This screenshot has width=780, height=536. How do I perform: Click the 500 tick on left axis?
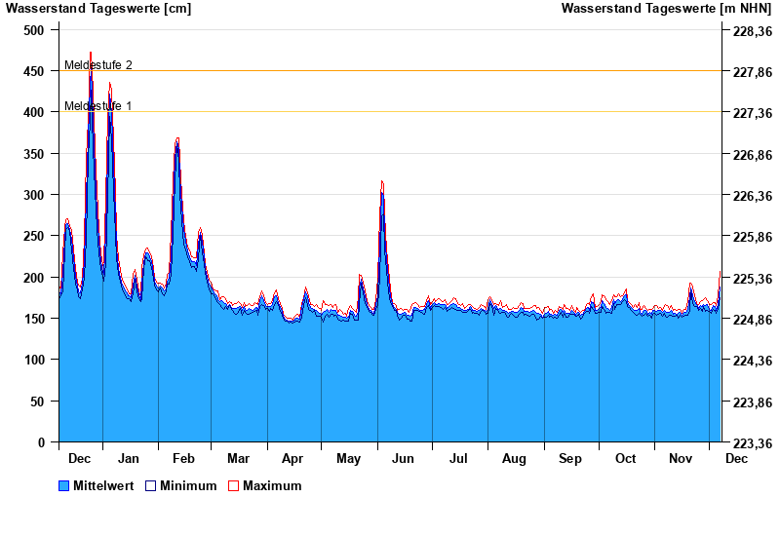click(34, 30)
